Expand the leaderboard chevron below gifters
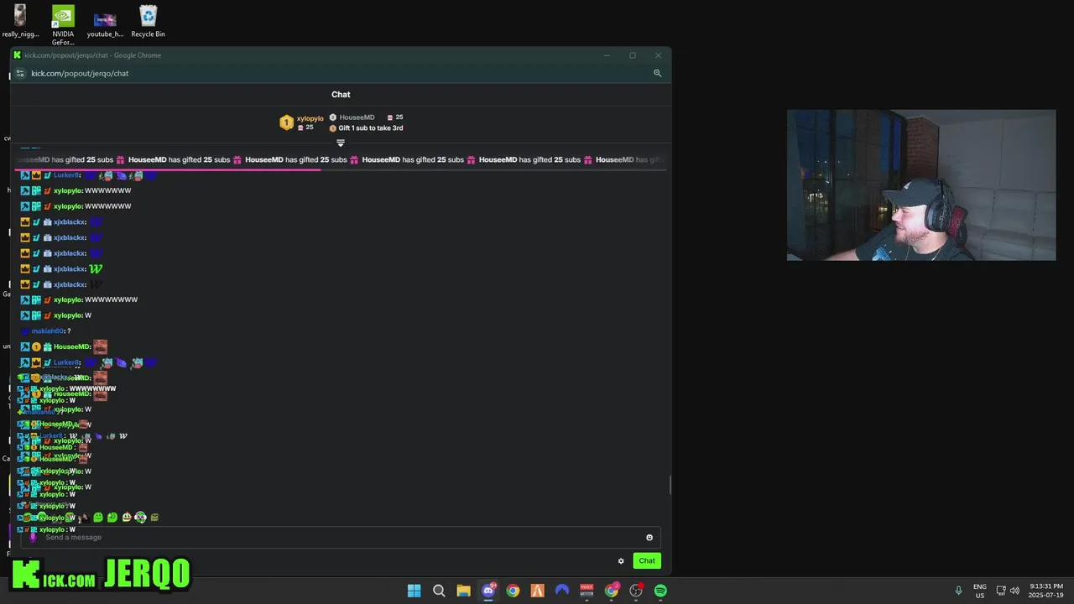Screen dimensions: 1074x604 click(x=341, y=143)
